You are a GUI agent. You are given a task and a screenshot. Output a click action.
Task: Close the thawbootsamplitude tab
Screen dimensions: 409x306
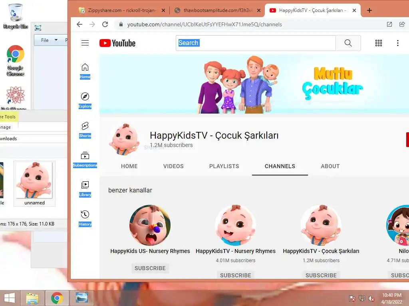259,10
